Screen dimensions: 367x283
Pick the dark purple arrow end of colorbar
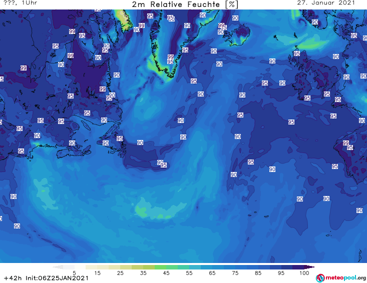point(309,267)
